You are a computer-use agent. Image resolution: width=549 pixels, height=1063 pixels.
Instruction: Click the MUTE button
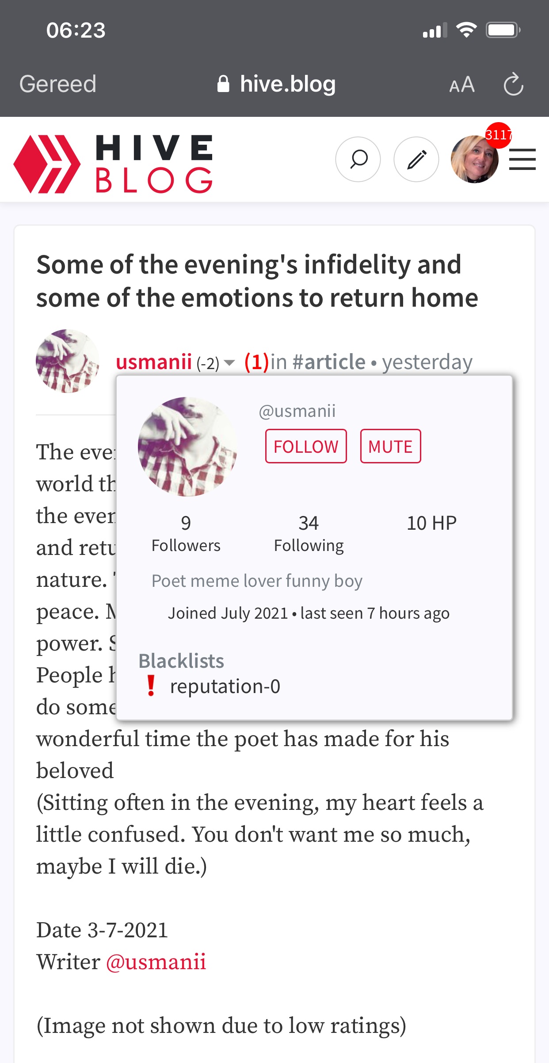390,446
